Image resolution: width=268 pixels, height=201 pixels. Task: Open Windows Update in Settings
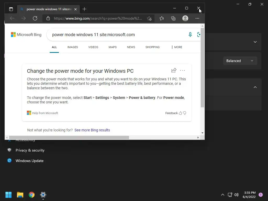[x=25, y=161]
